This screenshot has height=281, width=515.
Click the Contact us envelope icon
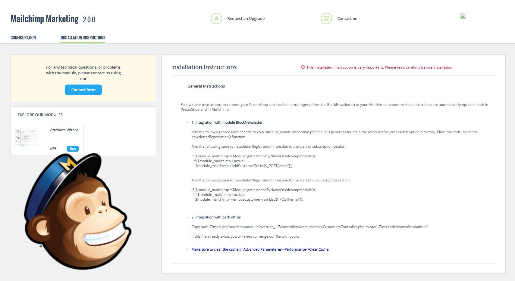[326, 18]
